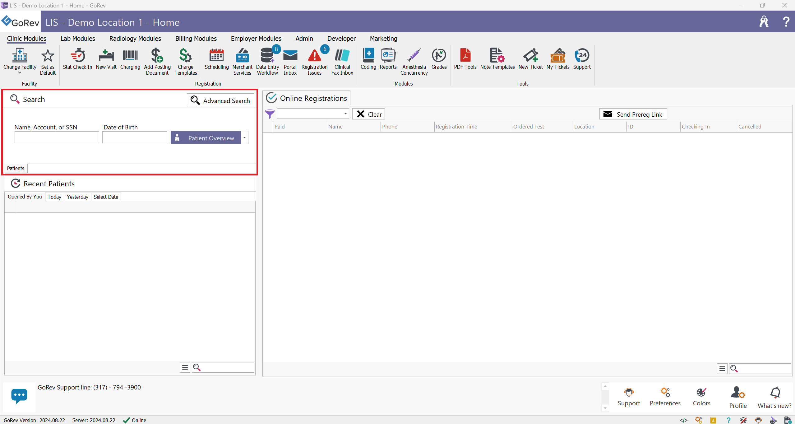
Task: Expand the Online Registrations filter dropdown
Action: [x=345, y=114]
